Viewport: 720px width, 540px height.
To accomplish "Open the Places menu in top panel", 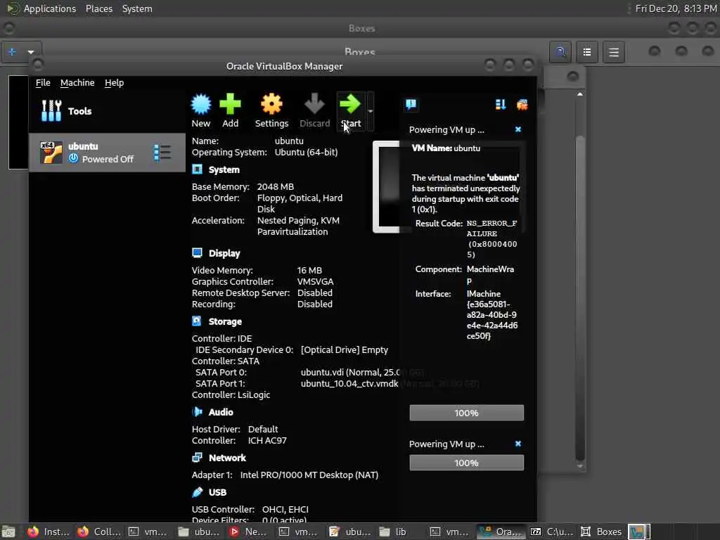I will point(99,8).
